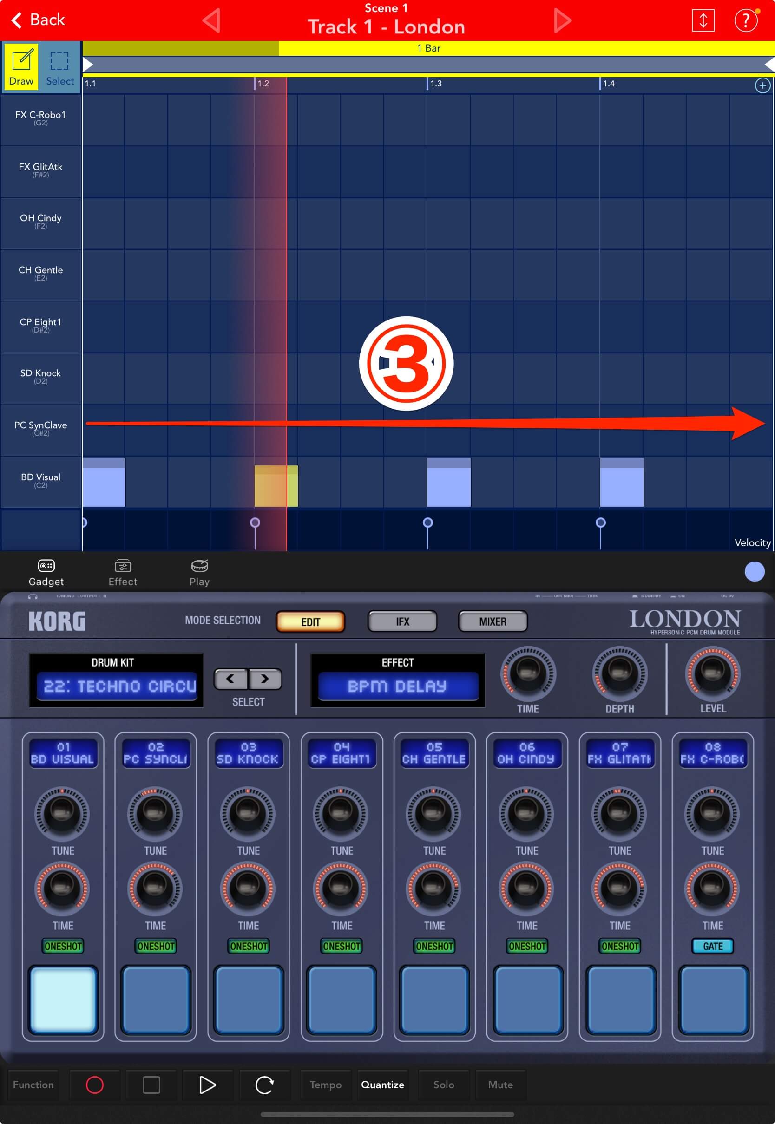Go to previous track arrow

211,20
